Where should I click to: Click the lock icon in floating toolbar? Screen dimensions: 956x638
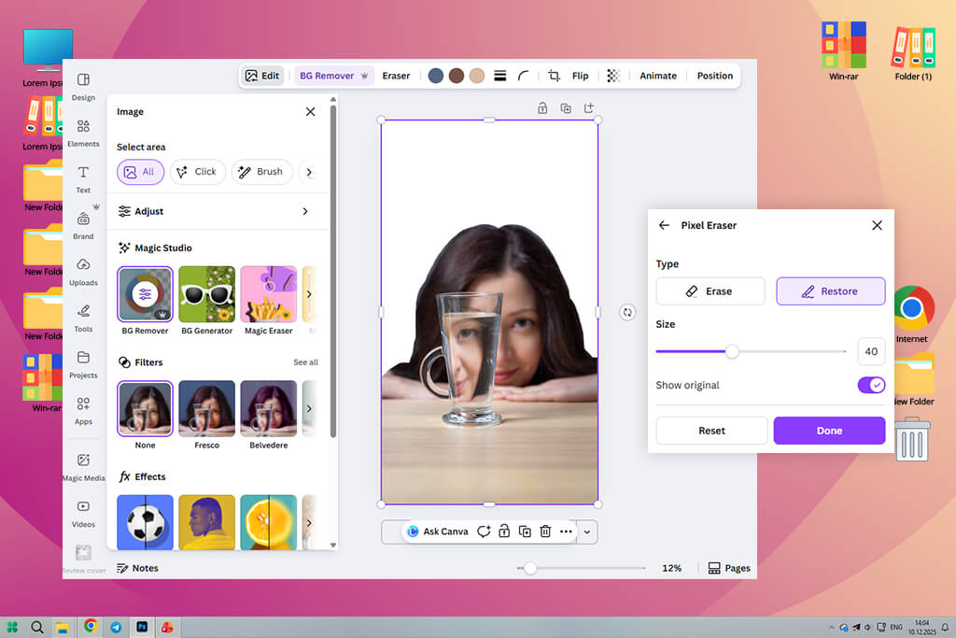(504, 532)
